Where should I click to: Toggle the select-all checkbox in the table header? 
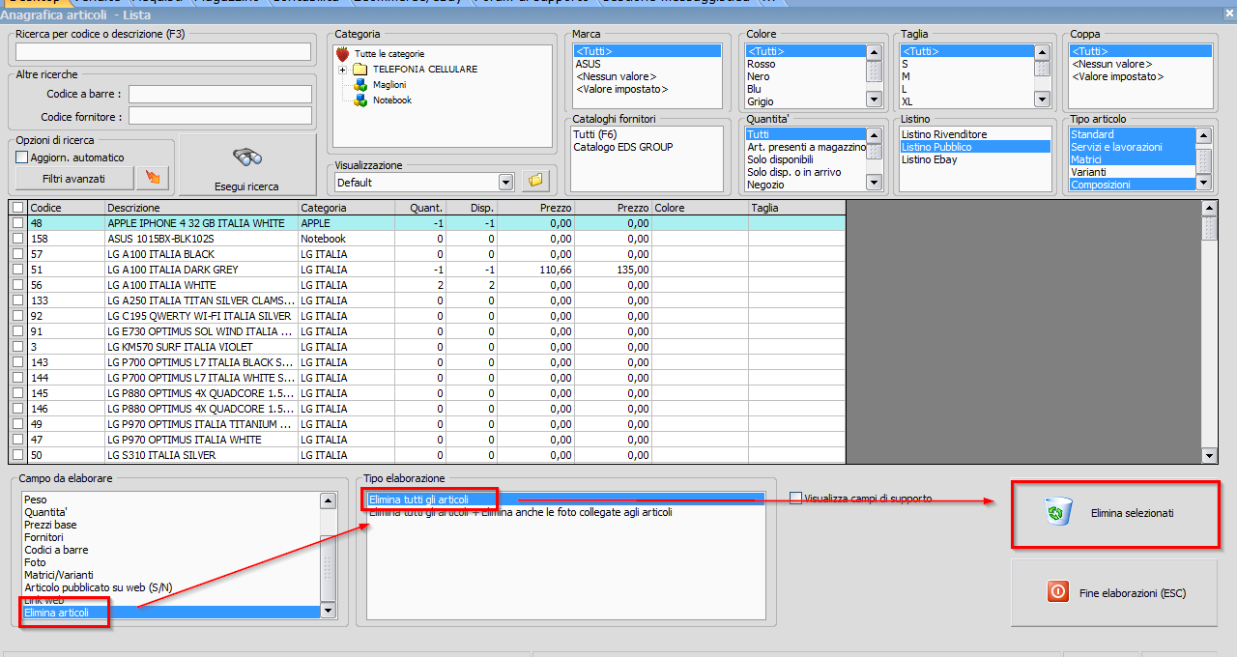click(x=17, y=208)
